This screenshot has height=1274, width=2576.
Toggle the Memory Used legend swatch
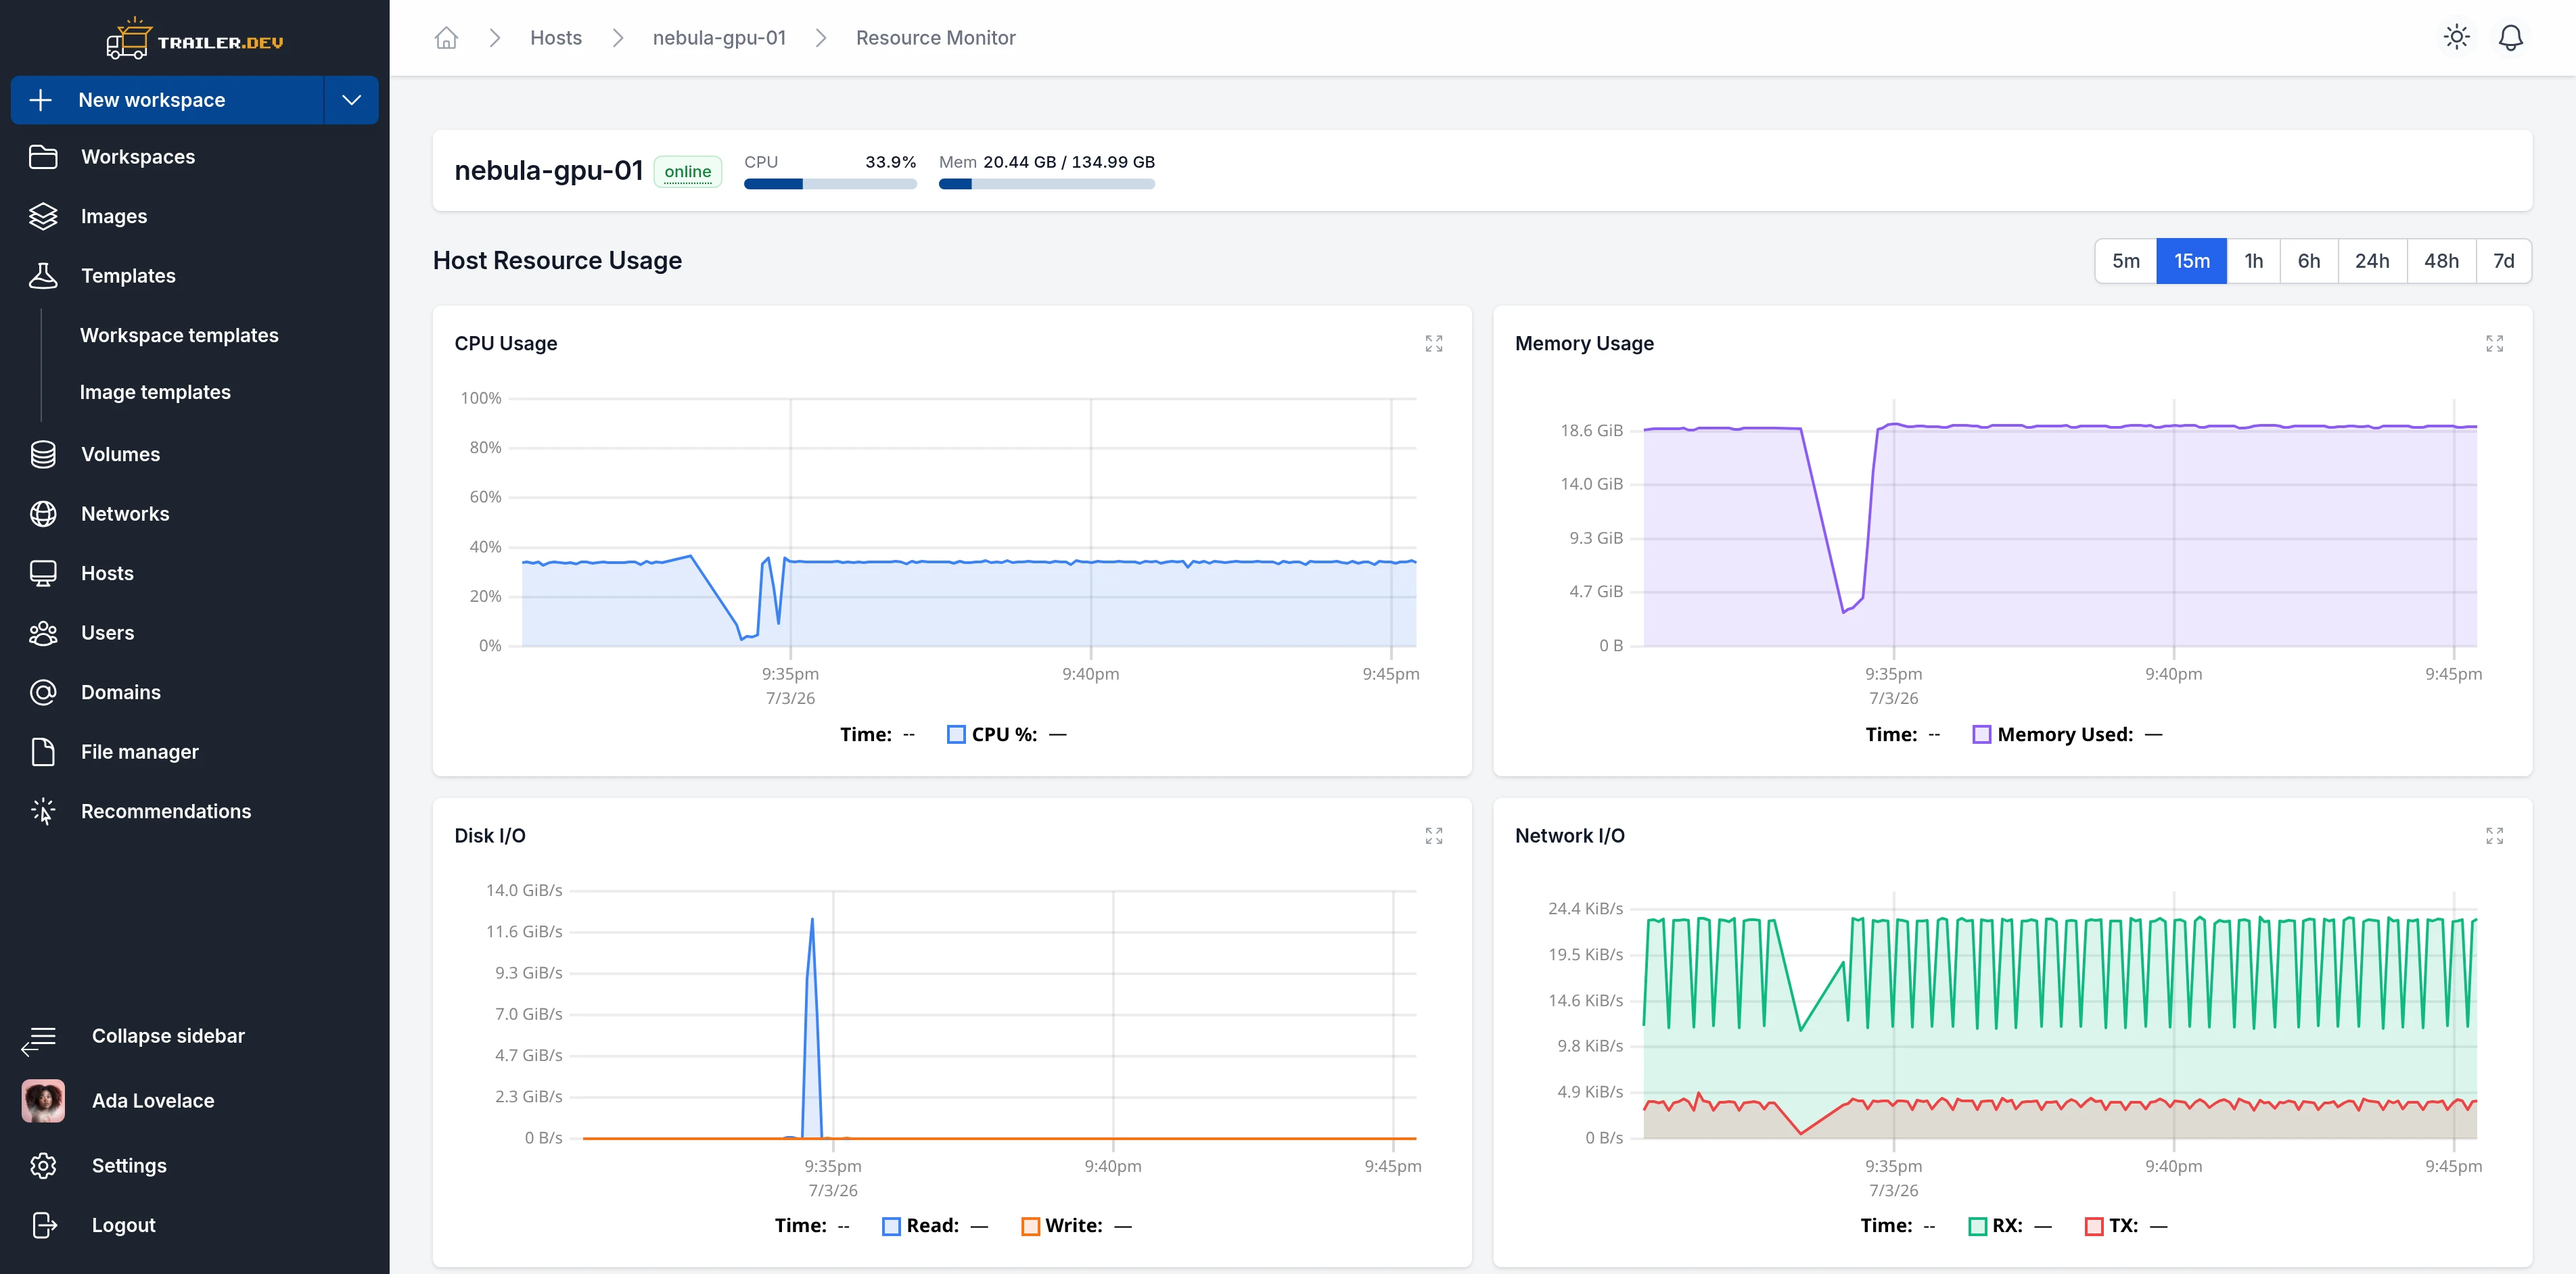(x=1981, y=735)
